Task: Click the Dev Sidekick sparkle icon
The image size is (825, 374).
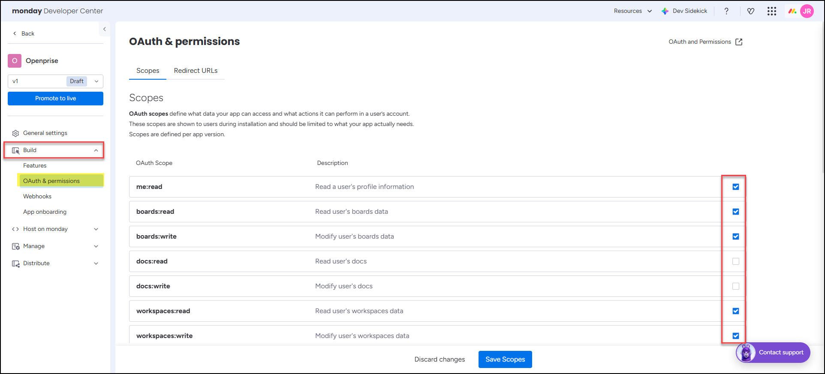Action: point(665,11)
